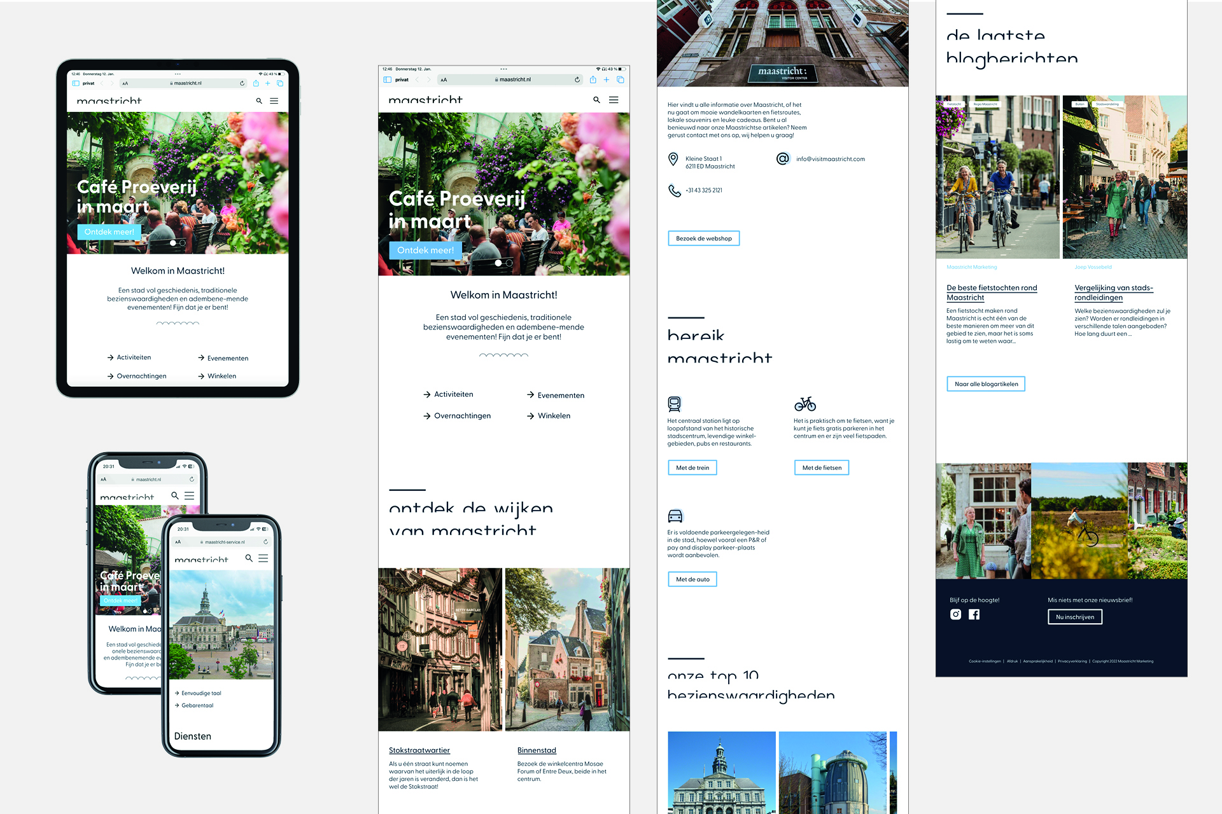Image resolution: width=1222 pixels, height=814 pixels.
Task: Open the tabs overview icon on the framed iPad
Action: tap(280, 83)
